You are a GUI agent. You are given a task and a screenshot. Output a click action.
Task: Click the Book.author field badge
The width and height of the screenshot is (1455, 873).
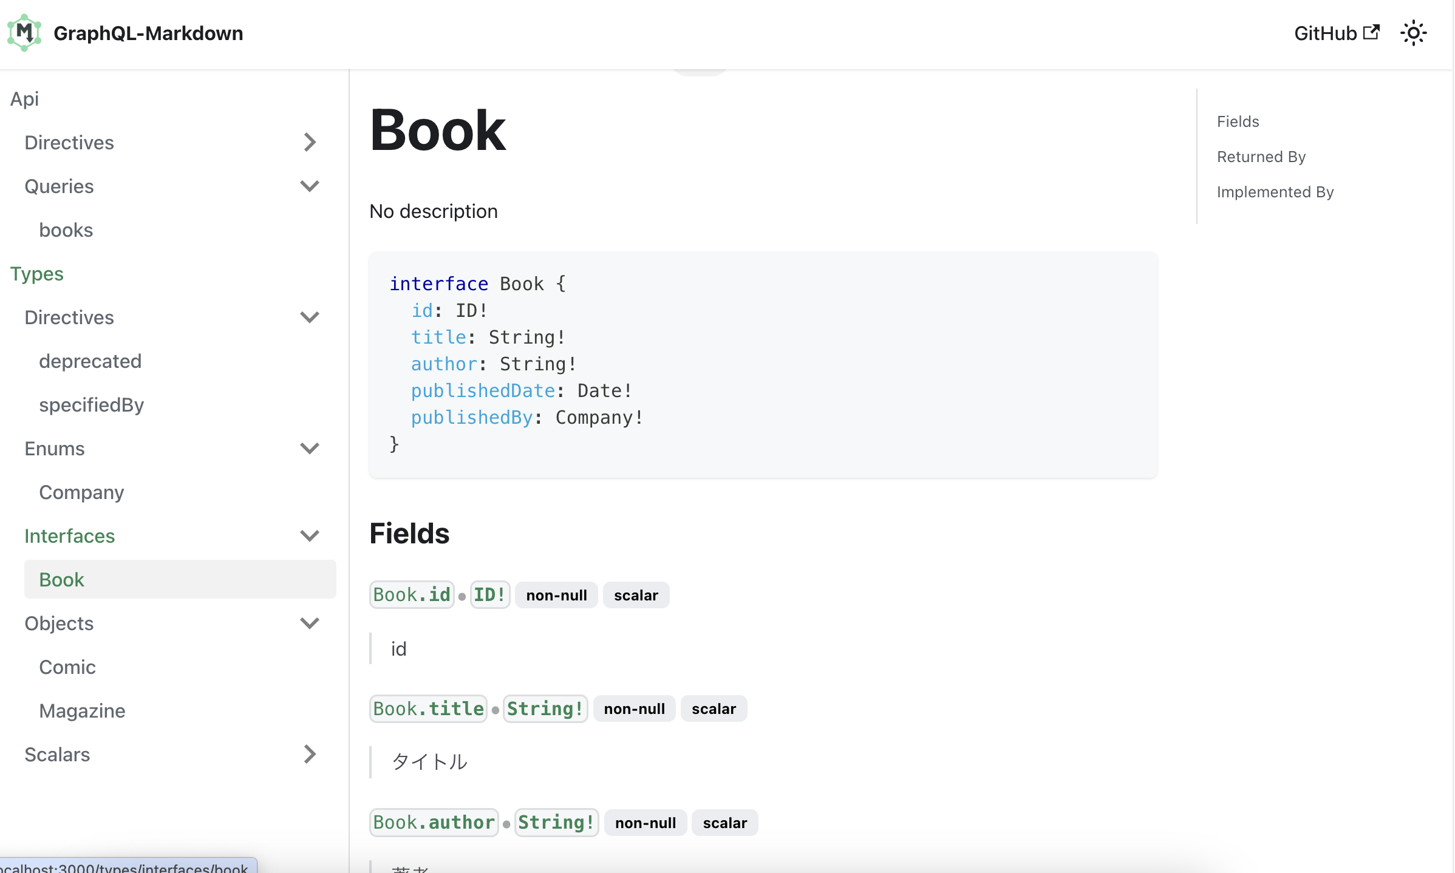click(x=433, y=822)
